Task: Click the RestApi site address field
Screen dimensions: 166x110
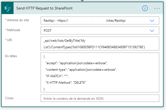Action: (x=100, y=21)
